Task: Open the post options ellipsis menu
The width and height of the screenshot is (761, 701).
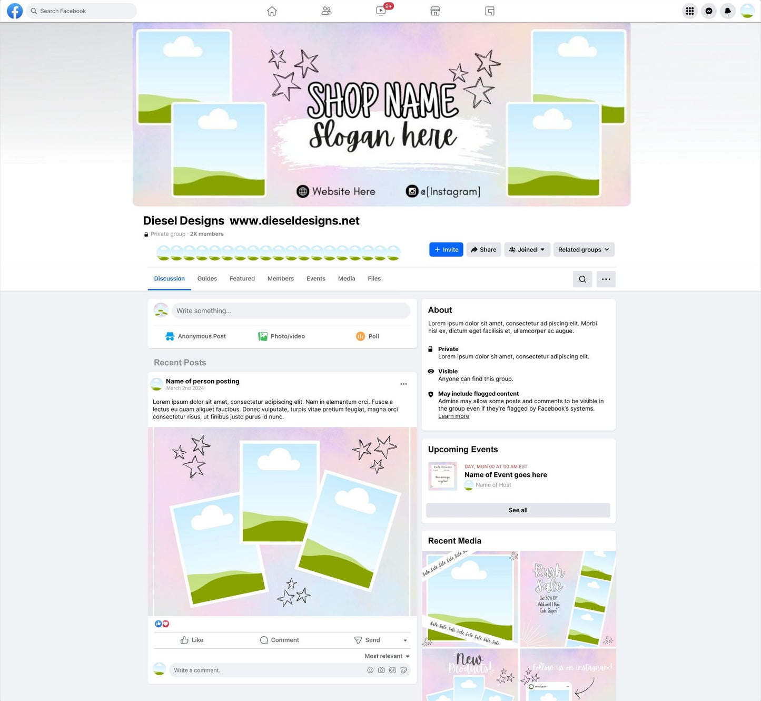Action: coord(403,384)
